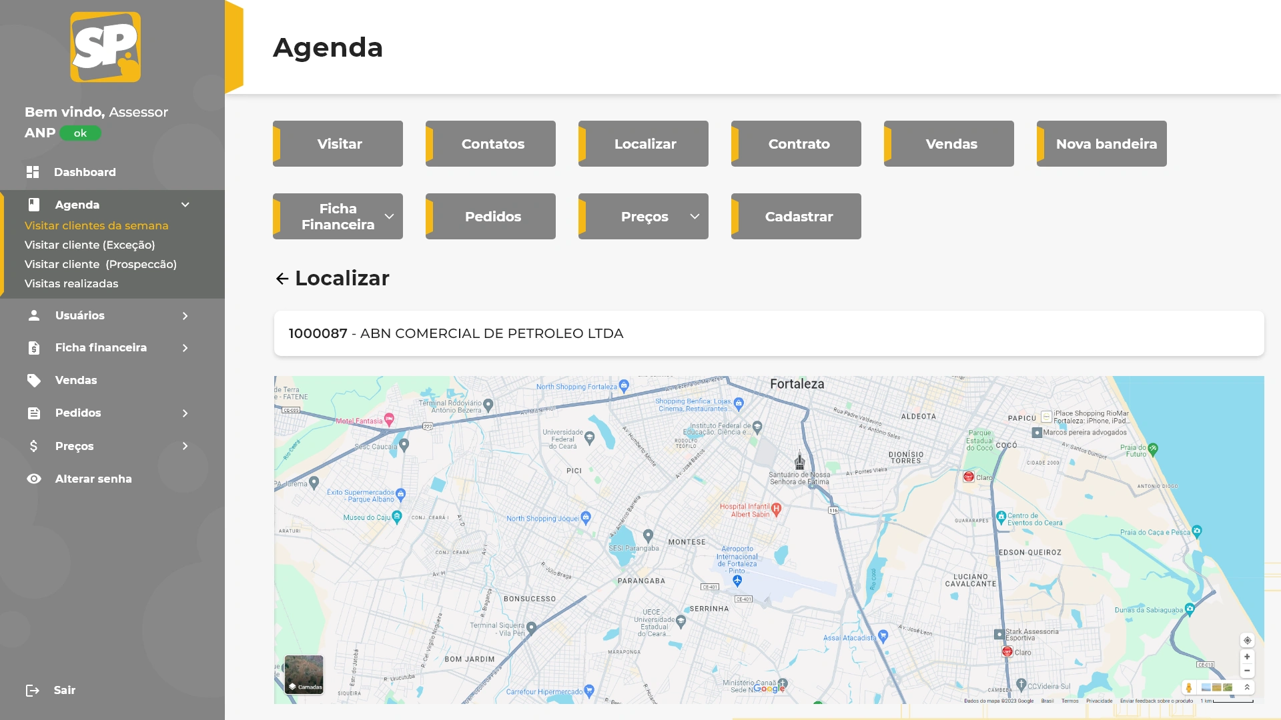Open the Preços dropdown button
The image size is (1281, 720).
click(x=643, y=217)
